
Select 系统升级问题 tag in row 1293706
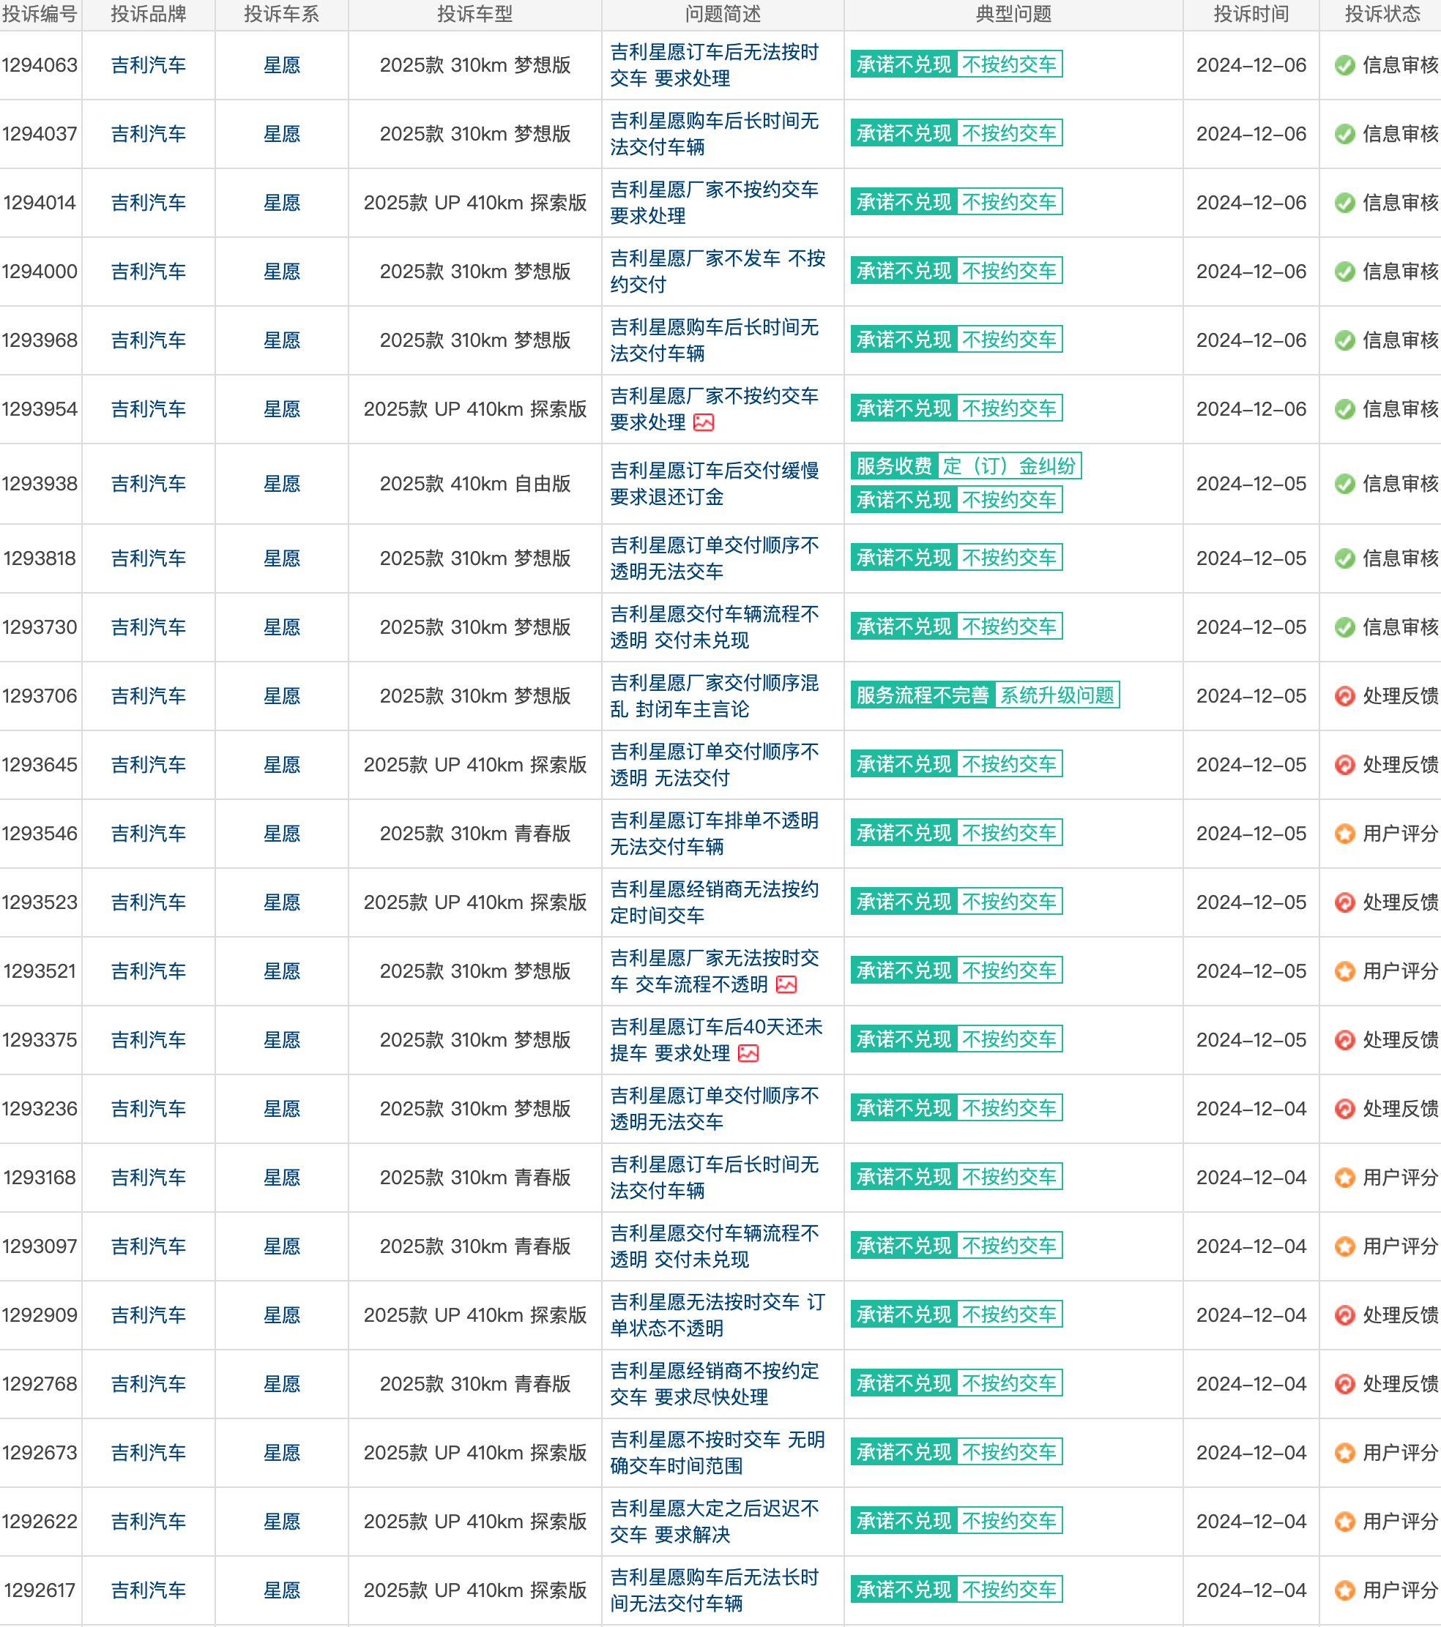pos(1057,695)
